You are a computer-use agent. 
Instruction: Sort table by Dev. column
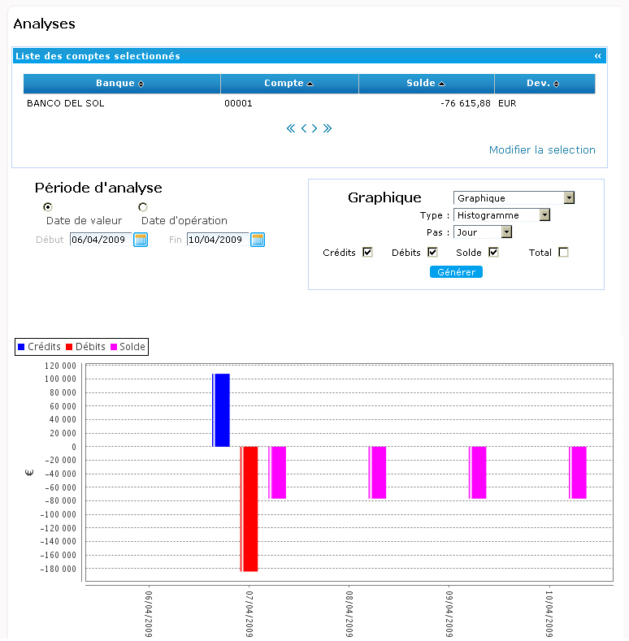(x=556, y=84)
